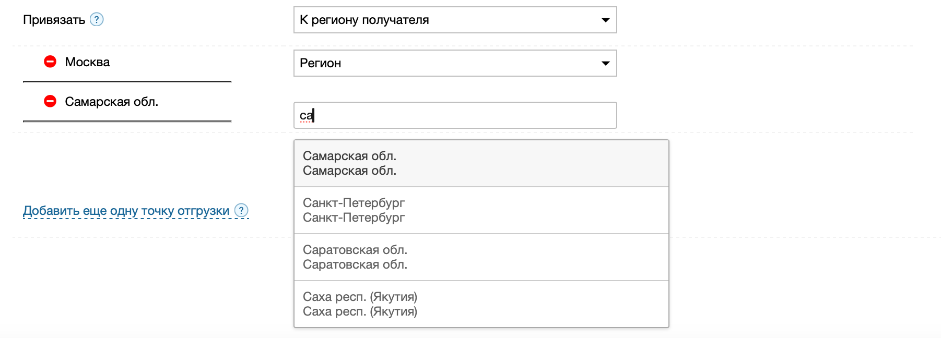Viewport: 941px width, 338px height.
Task: Click the Москва label in the added regions
Action: pos(87,62)
